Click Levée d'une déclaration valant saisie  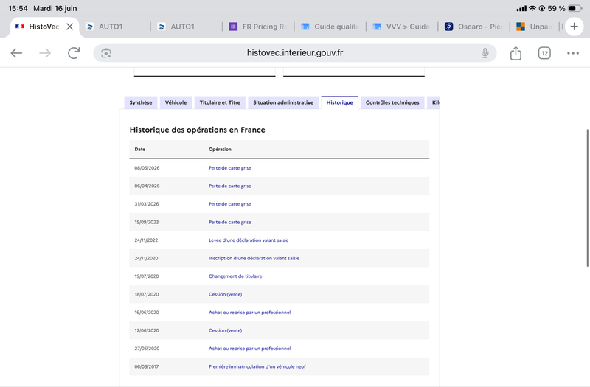249,240
